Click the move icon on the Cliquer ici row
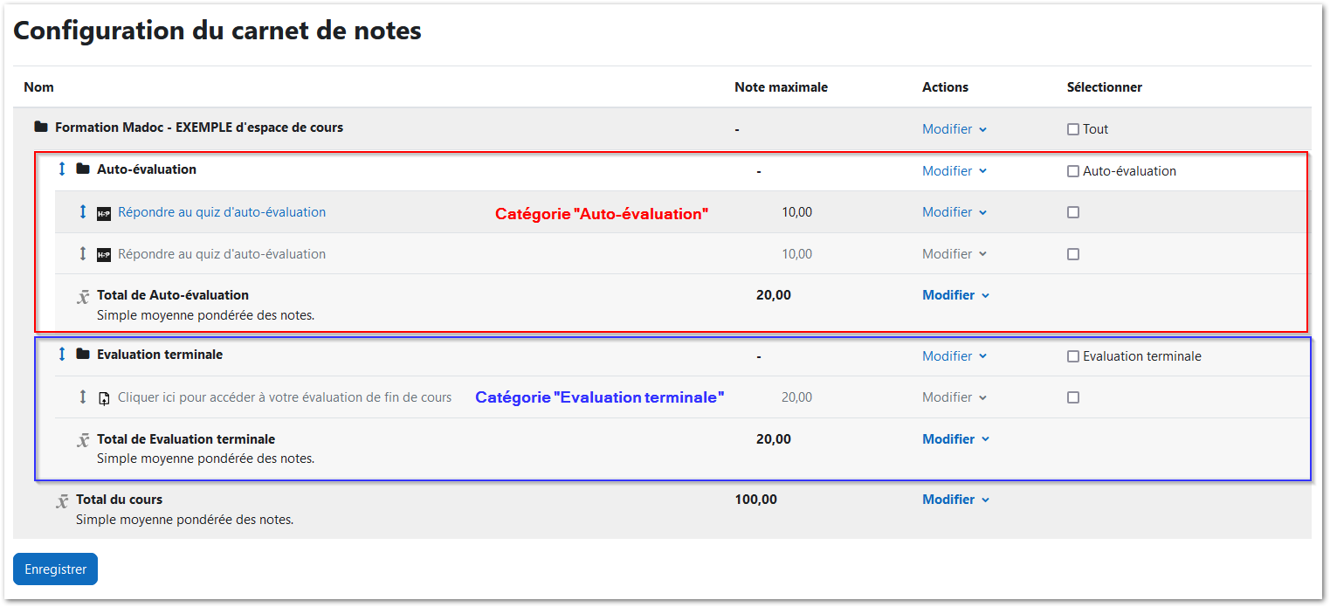This screenshot has width=1330, height=607. pyautogui.click(x=83, y=397)
